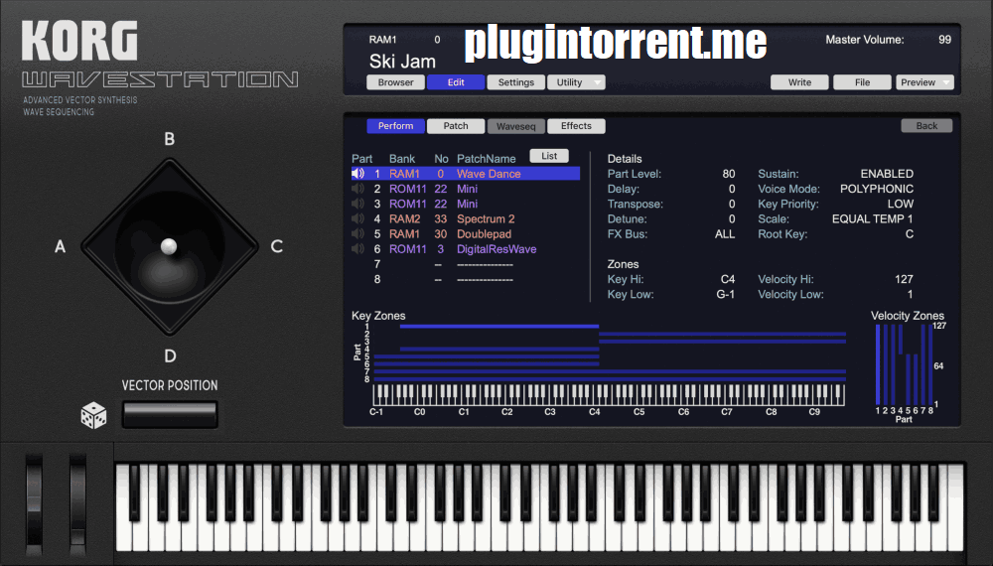
Task: Toggle speaker icon for DigitalResWave part
Action: pos(358,249)
